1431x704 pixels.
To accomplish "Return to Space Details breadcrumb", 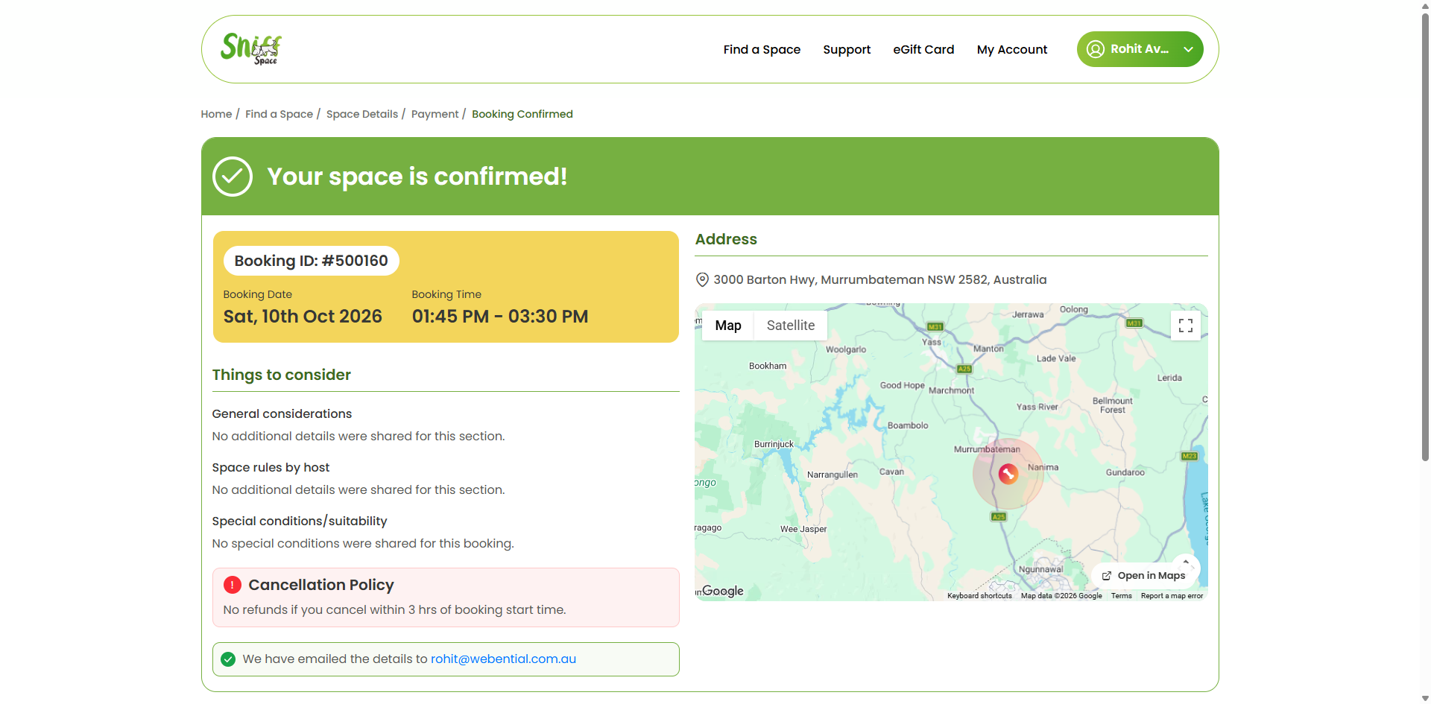I will 362,114.
